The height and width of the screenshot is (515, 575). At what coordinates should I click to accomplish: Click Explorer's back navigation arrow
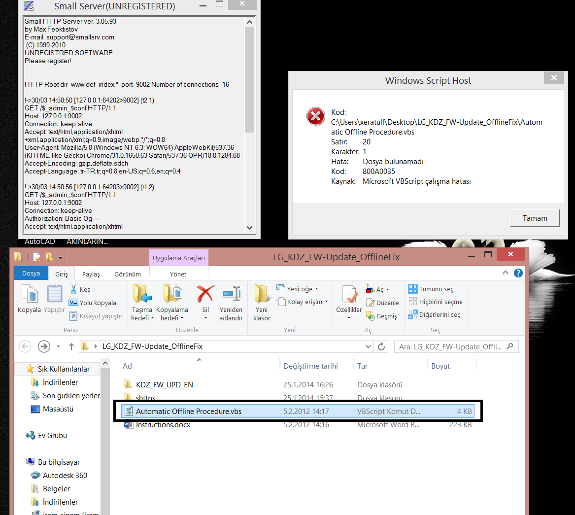pos(25,346)
